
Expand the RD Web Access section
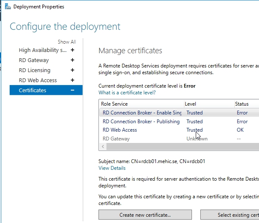point(73,80)
